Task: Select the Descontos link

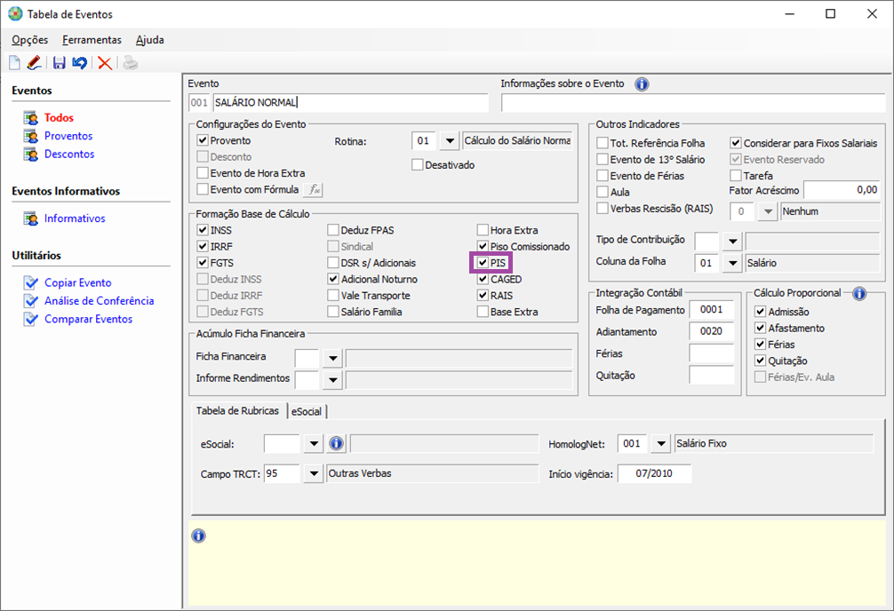Action: (69, 155)
